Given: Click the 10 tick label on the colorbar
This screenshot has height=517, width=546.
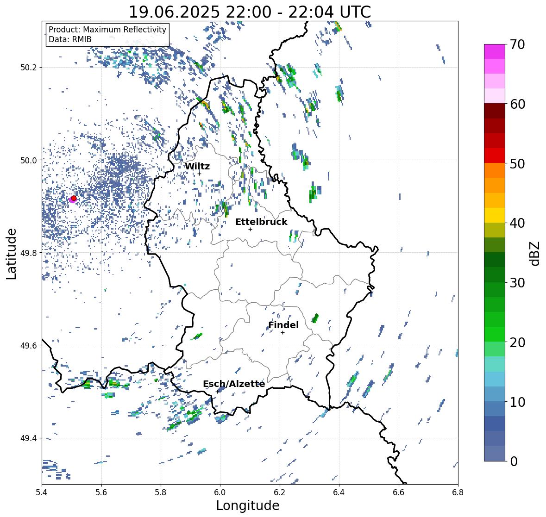Looking at the screenshot, I should (517, 402).
